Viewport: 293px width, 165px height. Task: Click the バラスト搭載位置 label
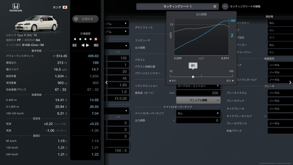(145, 66)
